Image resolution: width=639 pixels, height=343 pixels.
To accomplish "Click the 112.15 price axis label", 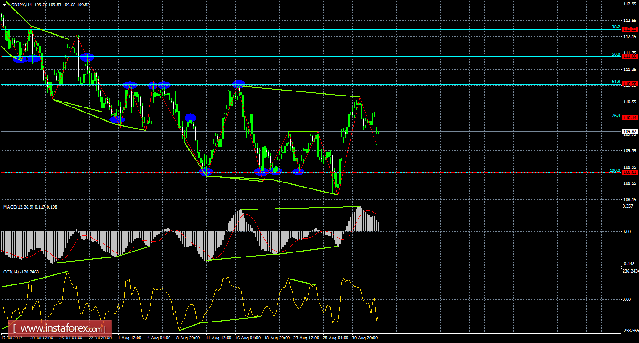I will (630, 37).
